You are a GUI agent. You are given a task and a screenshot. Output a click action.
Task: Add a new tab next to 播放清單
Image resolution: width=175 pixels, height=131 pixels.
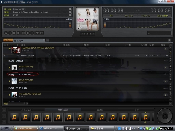[x=48, y=40]
